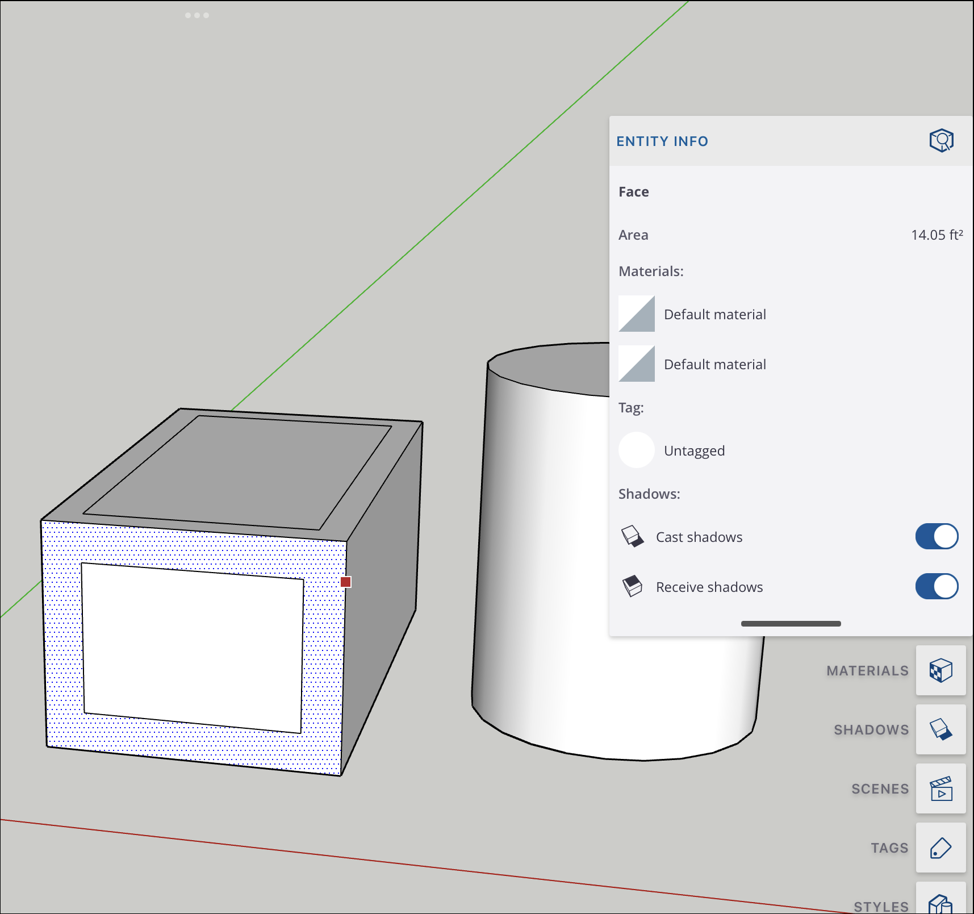Open the Styles panel icon

(940, 899)
